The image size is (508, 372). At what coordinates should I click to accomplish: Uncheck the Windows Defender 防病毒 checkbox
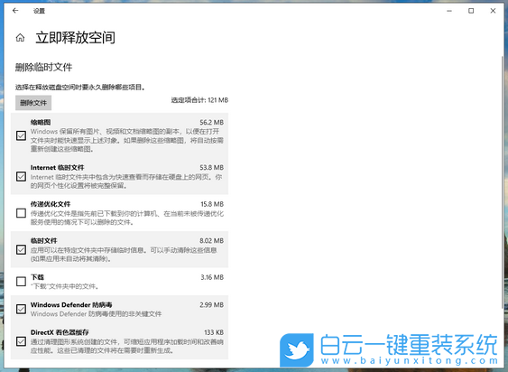click(21, 309)
